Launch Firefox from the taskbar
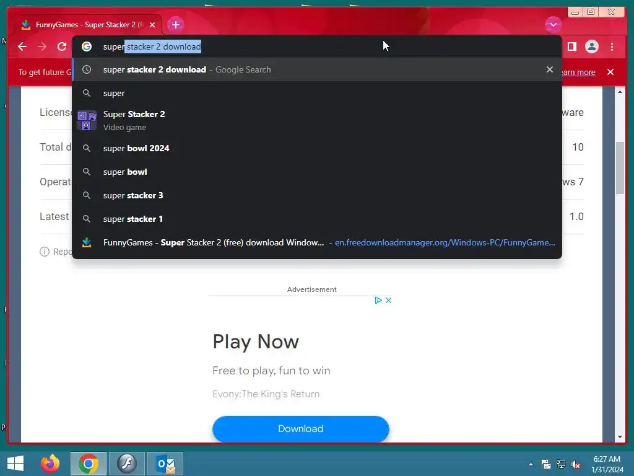This screenshot has width=634, height=476. pyautogui.click(x=50, y=464)
